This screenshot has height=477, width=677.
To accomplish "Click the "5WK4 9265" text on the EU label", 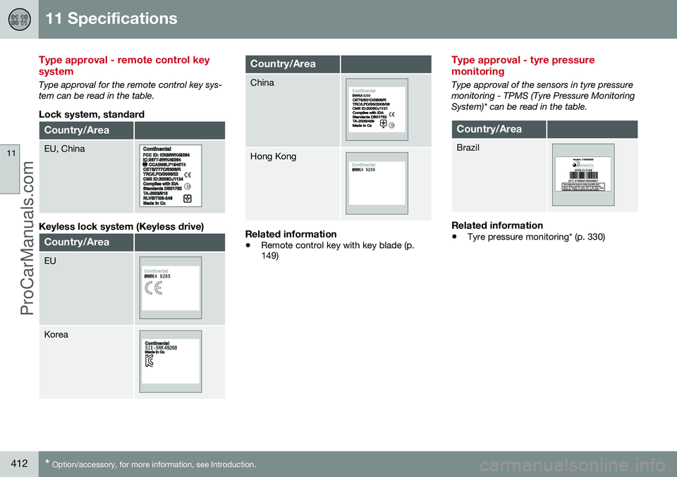I will pyautogui.click(x=157, y=276).
